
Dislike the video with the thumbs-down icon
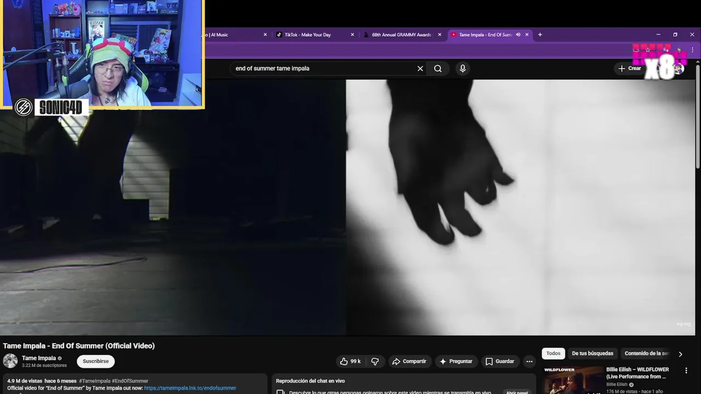click(375, 361)
